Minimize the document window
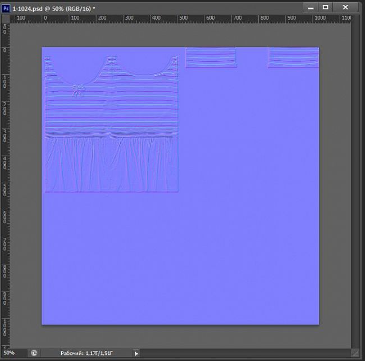Viewport: 365px width, 361px height. click(309, 7)
